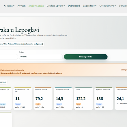Select the Ulica Antuna Mihanovića location pill
The image size is (127, 127).
[x=22, y=44]
